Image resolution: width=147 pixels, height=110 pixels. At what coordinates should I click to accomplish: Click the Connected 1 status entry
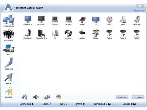[26, 104]
